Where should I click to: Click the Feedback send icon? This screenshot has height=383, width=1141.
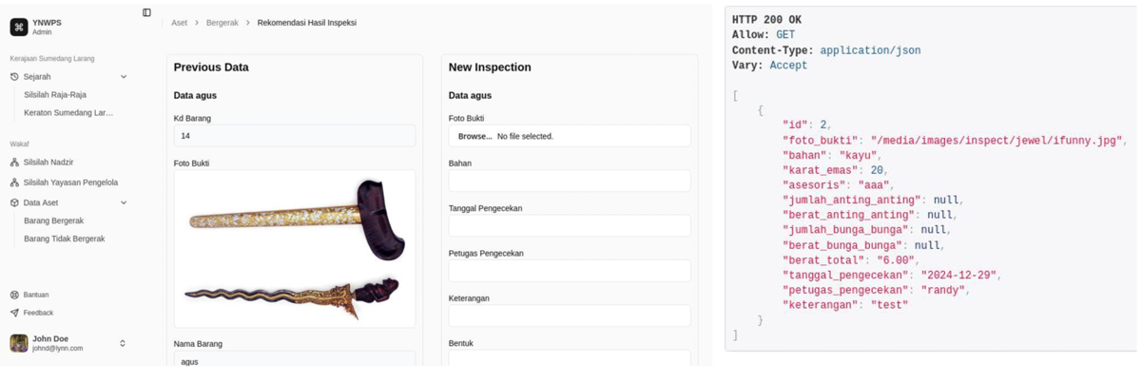point(14,313)
